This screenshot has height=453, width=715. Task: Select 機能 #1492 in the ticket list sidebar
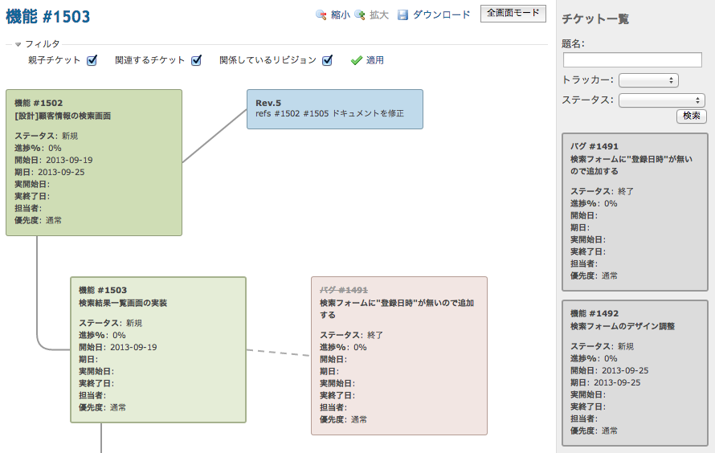tap(635, 373)
